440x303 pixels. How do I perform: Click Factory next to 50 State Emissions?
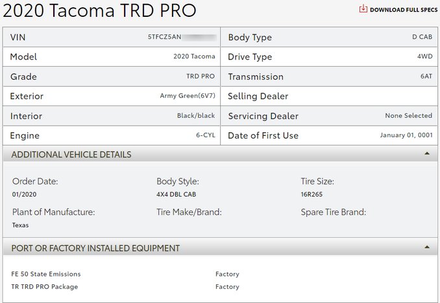click(x=227, y=274)
